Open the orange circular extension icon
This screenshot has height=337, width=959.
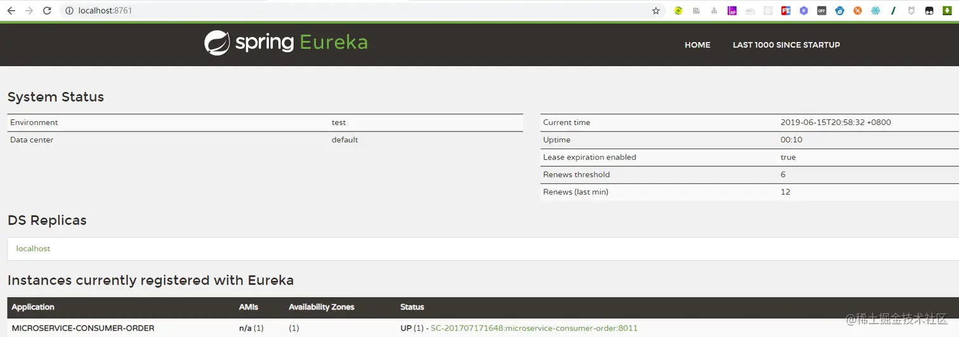(858, 11)
